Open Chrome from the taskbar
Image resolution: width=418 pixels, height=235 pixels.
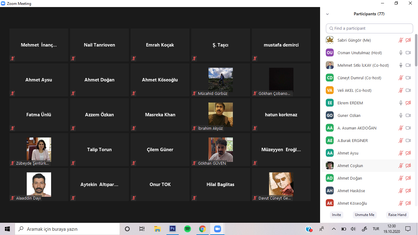coord(202,229)
